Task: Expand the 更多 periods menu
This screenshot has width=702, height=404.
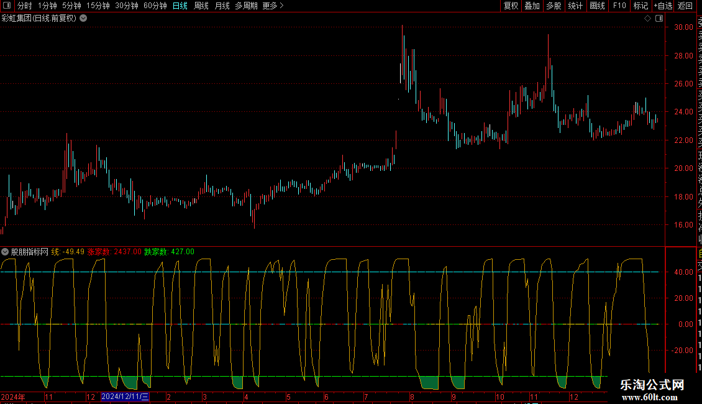Action: 273,6
